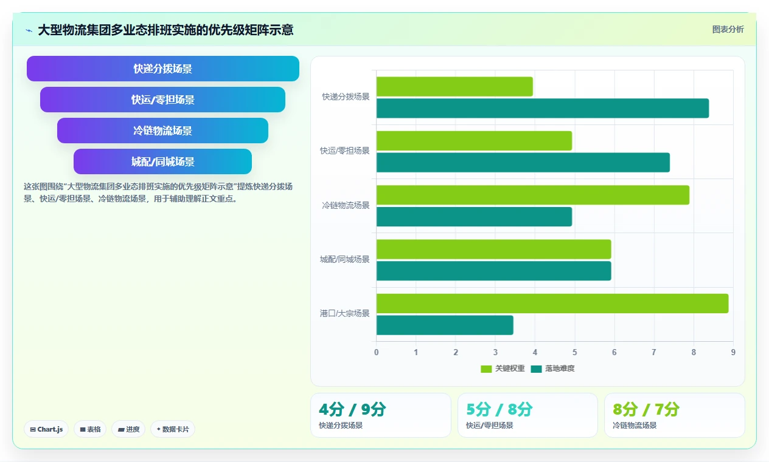Click the x-axis tick label 0
The image size is (769, 462).
point(377,352)
